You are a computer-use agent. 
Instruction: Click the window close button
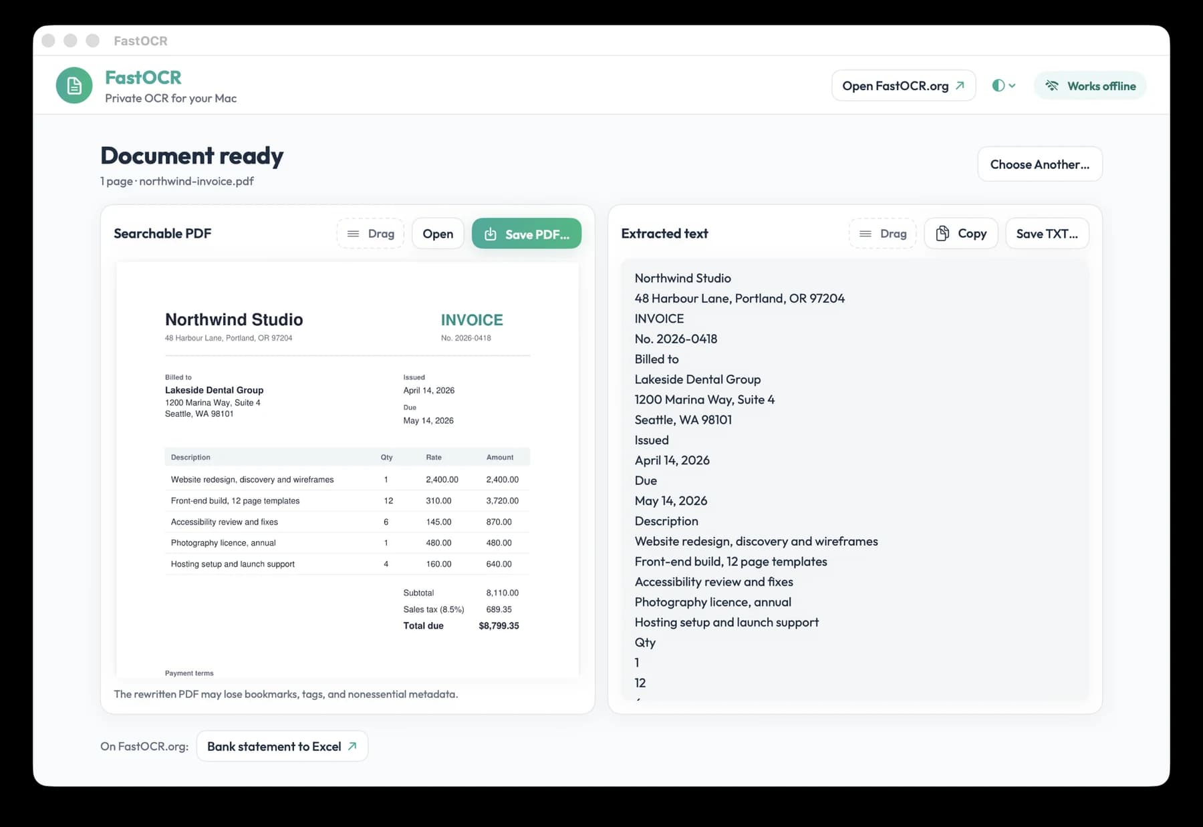coord(48,41)
